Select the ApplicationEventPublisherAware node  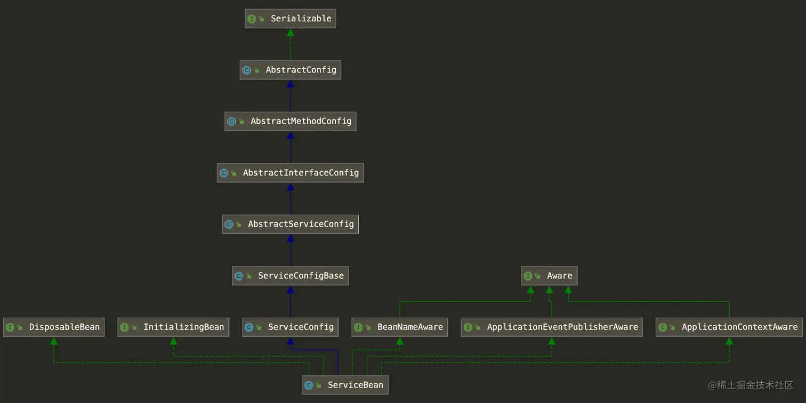pyautogui.click(x=551, y=327)
